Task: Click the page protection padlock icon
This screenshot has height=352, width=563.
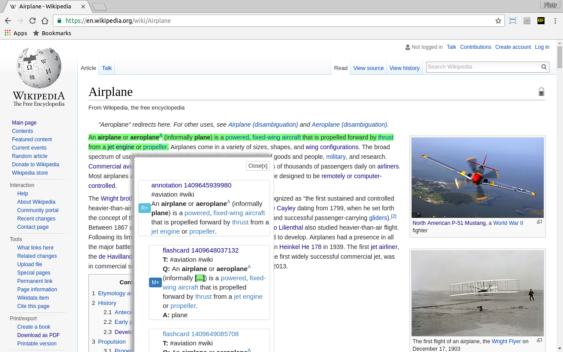Action: click(x=541, y=92)
